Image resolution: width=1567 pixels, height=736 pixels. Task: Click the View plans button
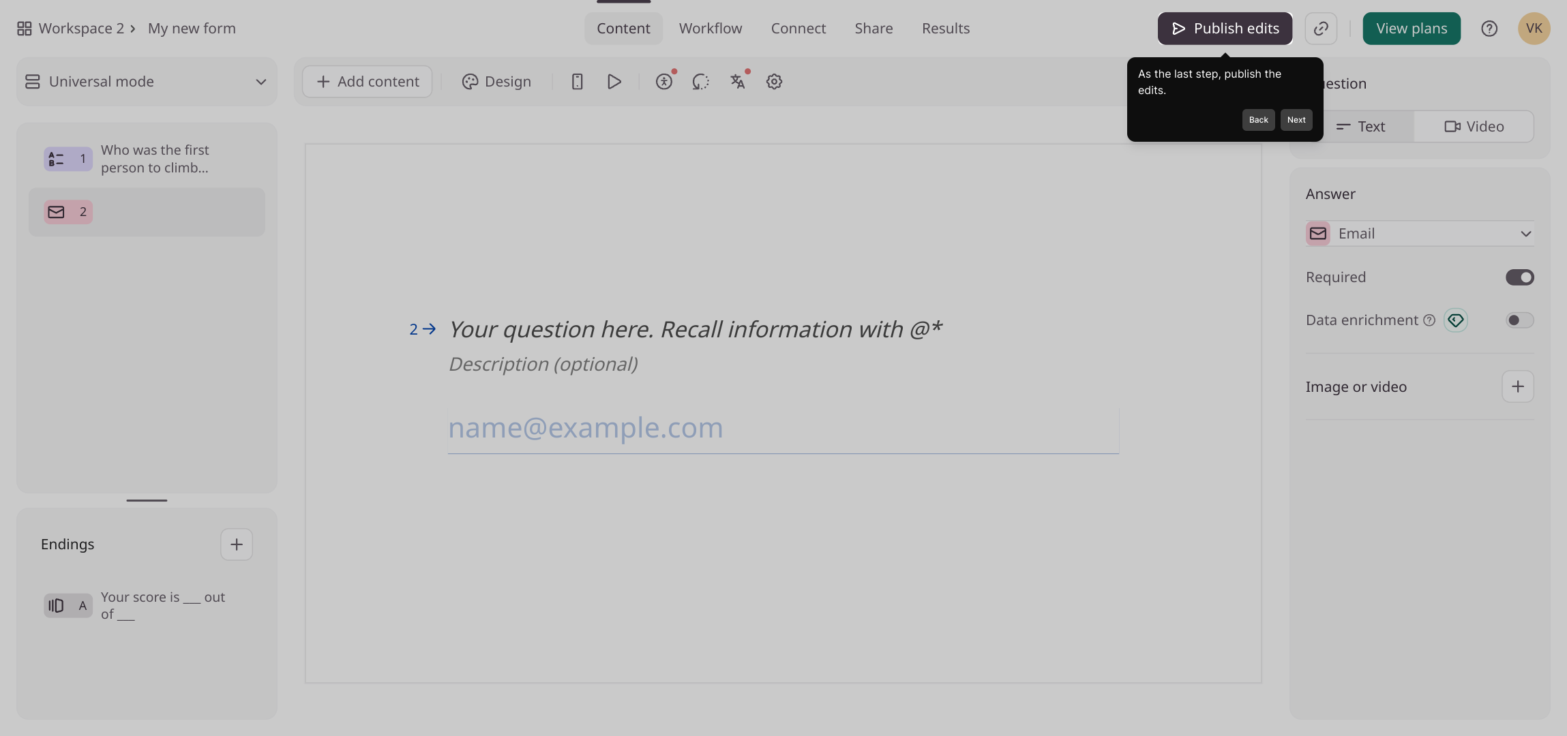pyautogui.click(x=1412, y=29)
